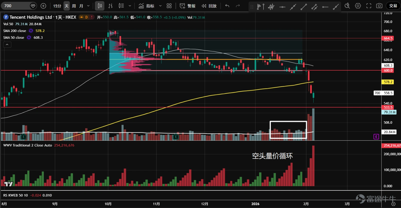Click the TradingView logo on chart
Viewport: 401px width, 208px height.
(x=9, y=184)
